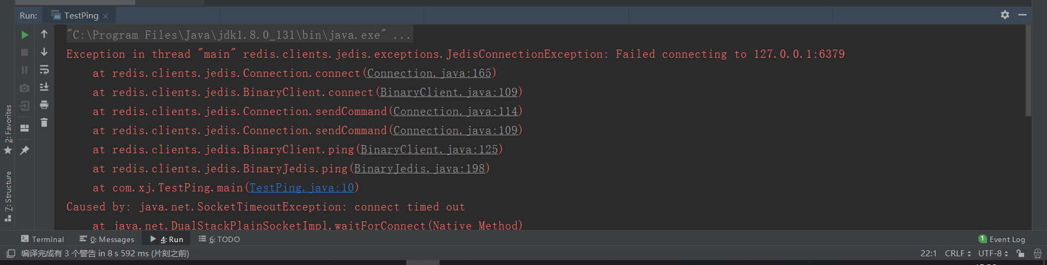
Task: Click the restore layout icon
Action: tap(25, 128)
